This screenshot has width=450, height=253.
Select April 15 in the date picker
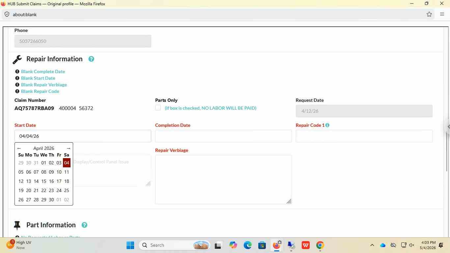44,181
